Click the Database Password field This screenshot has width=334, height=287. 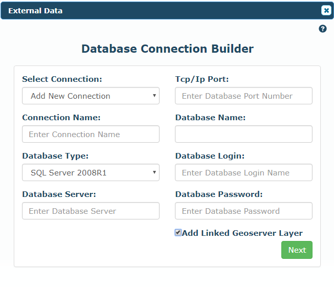click(x=243, y=211)
